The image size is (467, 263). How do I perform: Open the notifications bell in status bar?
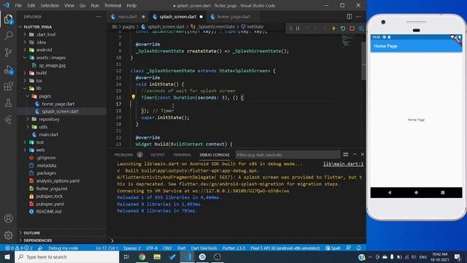pyautogui.click(x=358, y=248)
